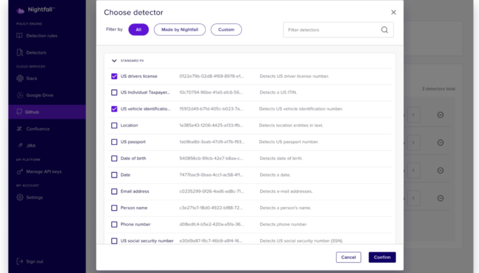Viewport: 479px width, 273px height.
Task: Check the Email address detector
Action: 114,191
